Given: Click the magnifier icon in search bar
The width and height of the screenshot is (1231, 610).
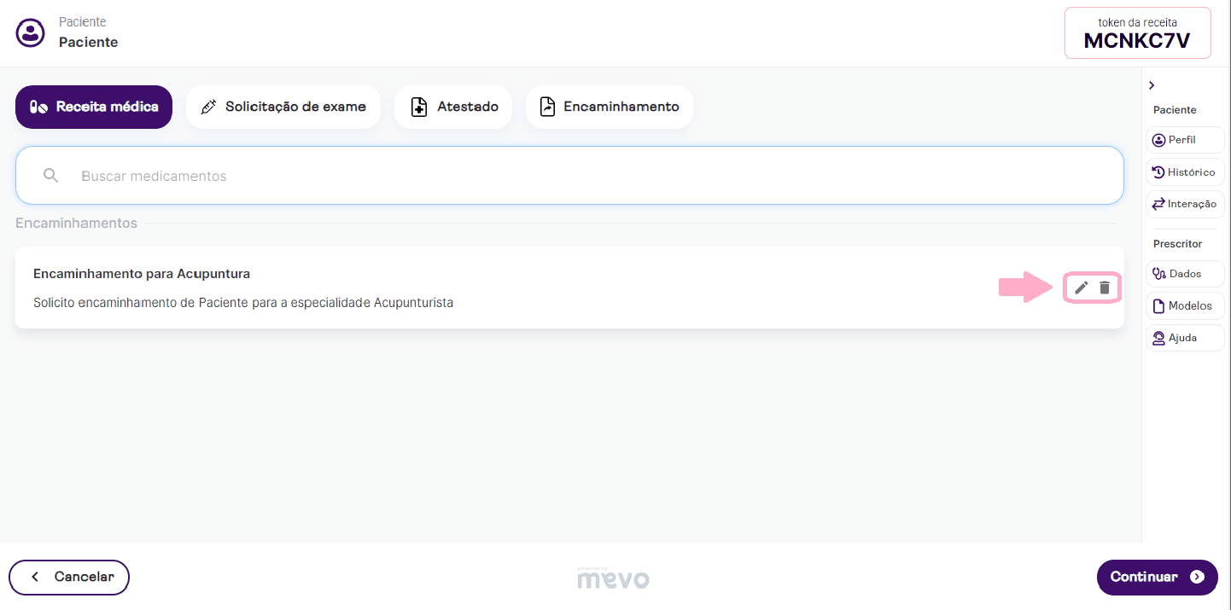Looking at the screenshot, I should pos(51,176).
